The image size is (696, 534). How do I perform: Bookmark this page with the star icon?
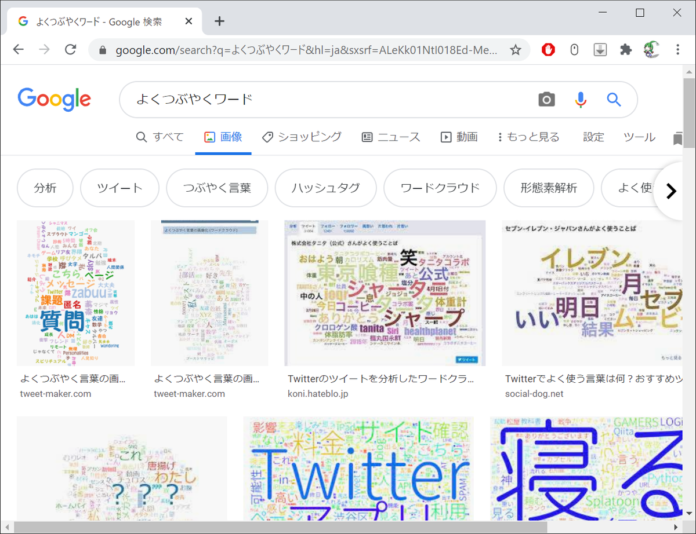(x=516, y=50)
